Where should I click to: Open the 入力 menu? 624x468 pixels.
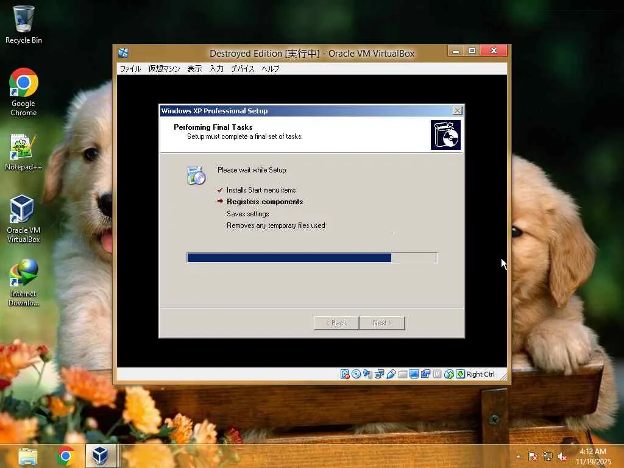click(216, 69)
